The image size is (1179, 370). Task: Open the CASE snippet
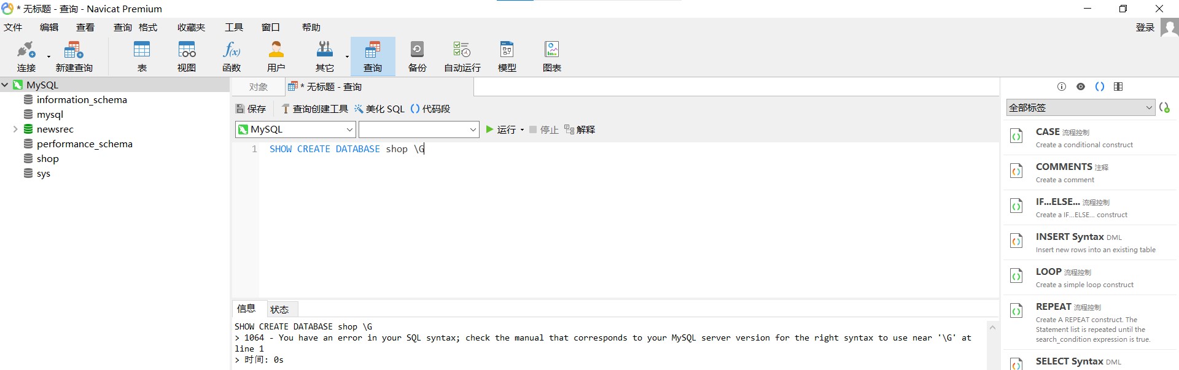1091,137
